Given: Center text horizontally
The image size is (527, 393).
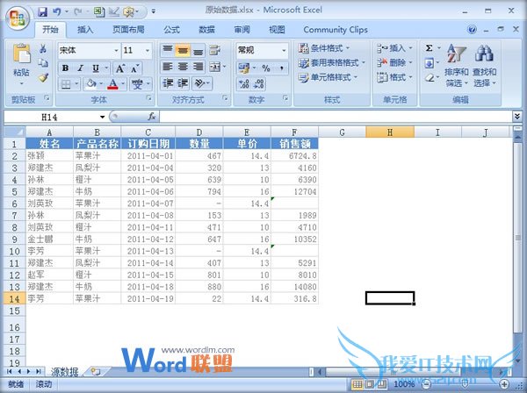Looking at the screenshot, I should coord(183,67).
